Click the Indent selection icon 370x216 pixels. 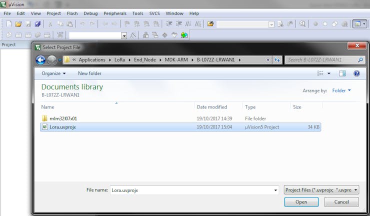168,24
